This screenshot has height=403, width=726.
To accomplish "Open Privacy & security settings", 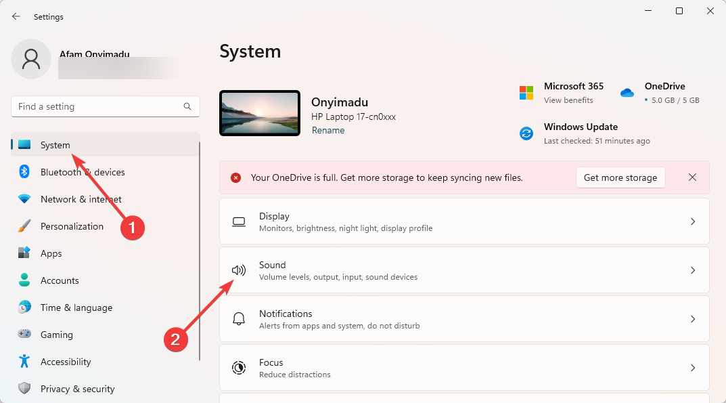I will pos(106,389).
